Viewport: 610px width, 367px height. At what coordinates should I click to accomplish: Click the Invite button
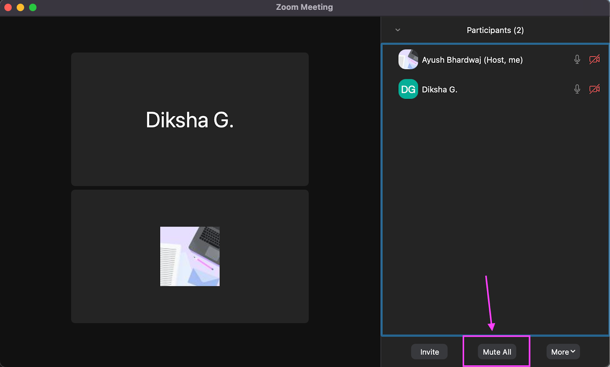point(429,351)
